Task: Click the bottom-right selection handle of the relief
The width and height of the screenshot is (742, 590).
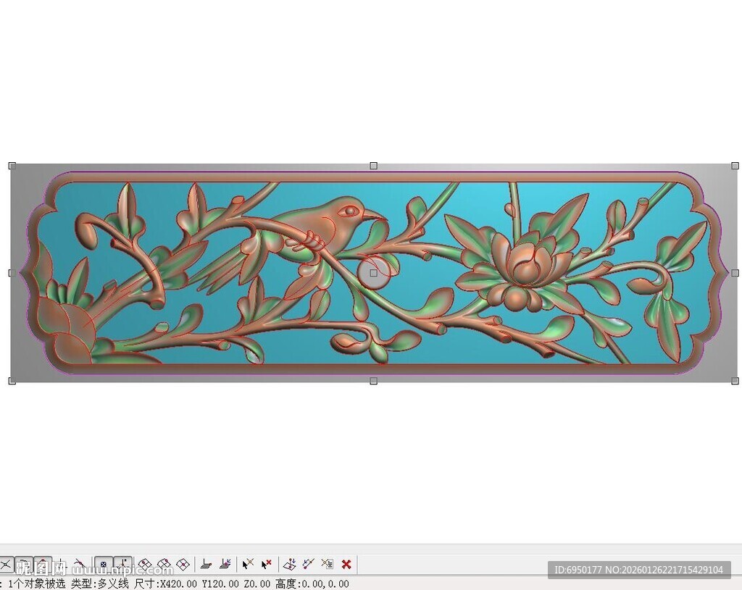Action: coord(735,381)
